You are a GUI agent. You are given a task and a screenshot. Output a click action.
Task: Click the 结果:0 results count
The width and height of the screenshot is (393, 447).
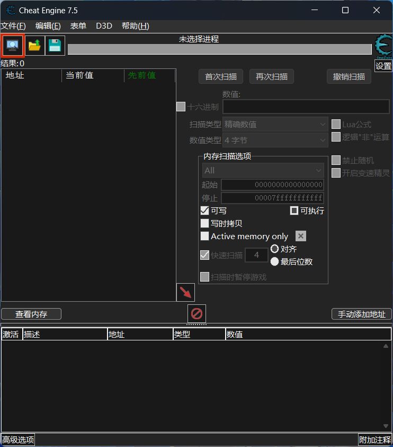13,63
